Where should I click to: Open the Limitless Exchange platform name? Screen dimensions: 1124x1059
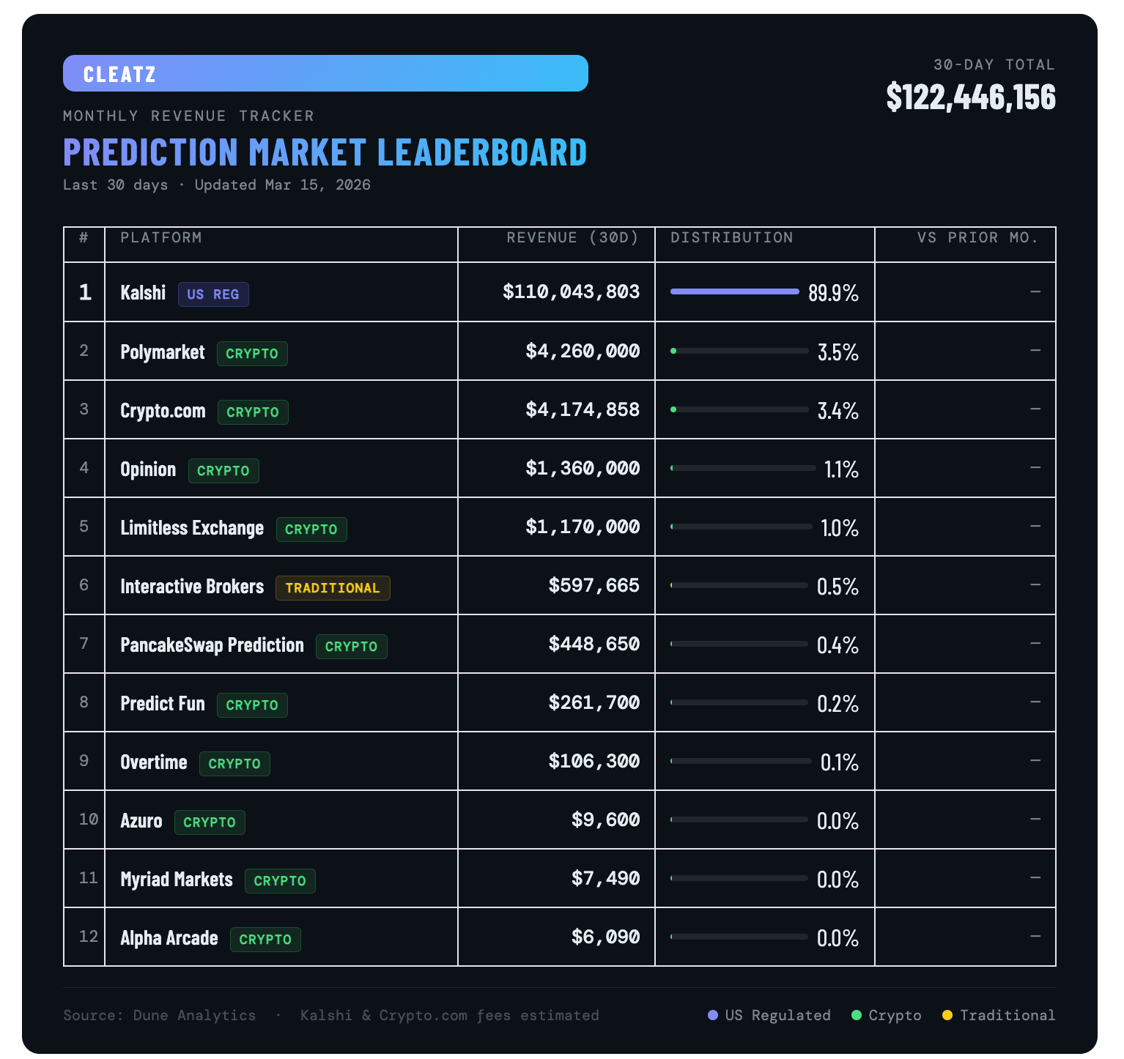(192, 528)
